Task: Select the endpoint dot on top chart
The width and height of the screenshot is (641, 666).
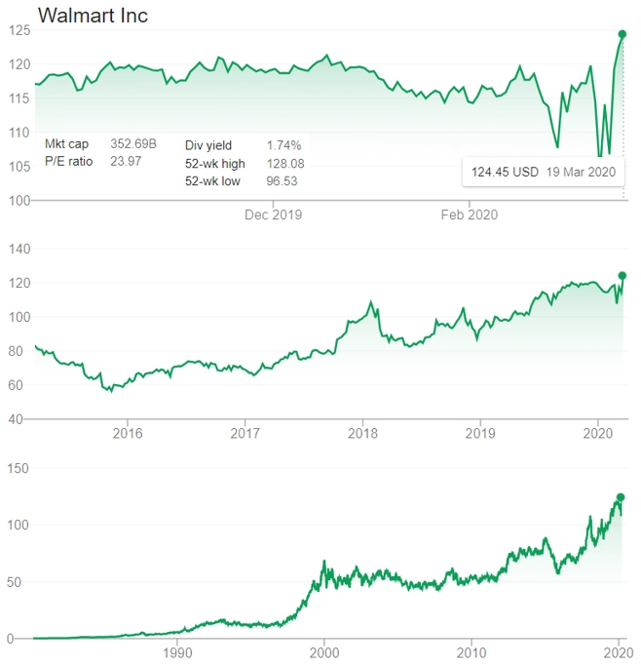Action: [622, 34]
